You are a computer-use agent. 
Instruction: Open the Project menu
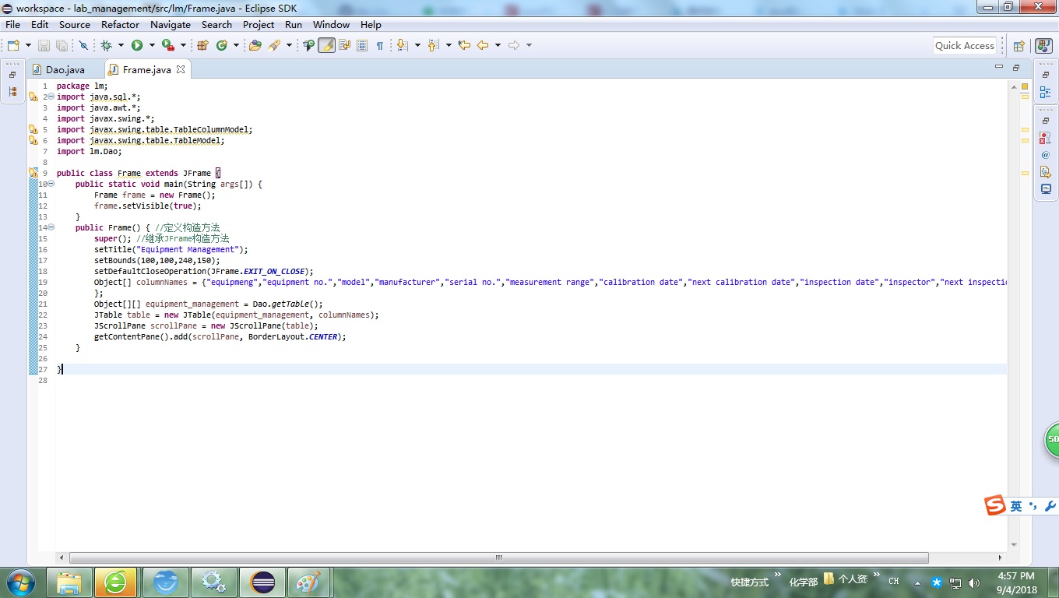click(x=259, y=24)
